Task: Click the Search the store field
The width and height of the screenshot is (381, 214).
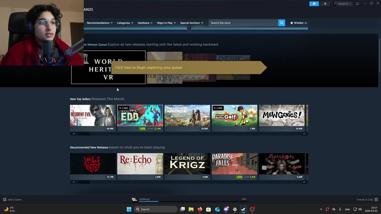Action: pos(243,23)
